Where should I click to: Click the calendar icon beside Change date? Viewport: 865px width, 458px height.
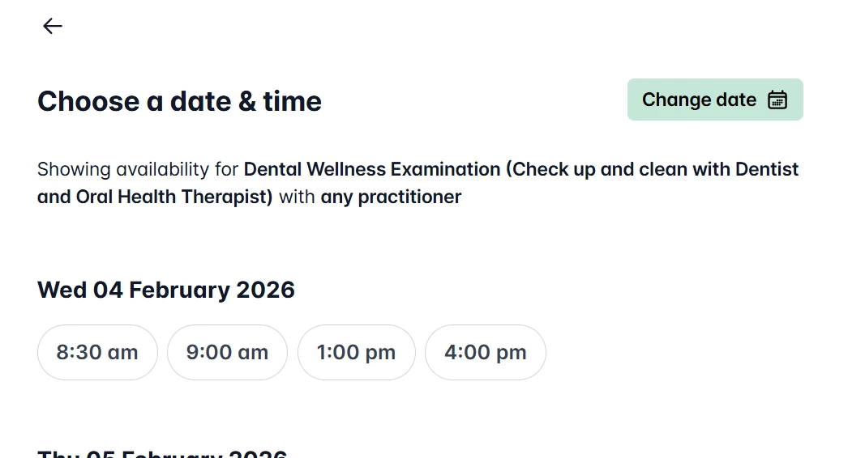(777, 100)
